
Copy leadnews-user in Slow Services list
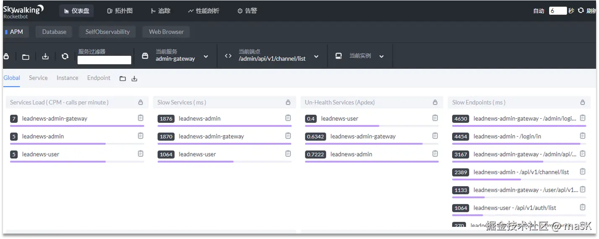click(x=288, y=153)
